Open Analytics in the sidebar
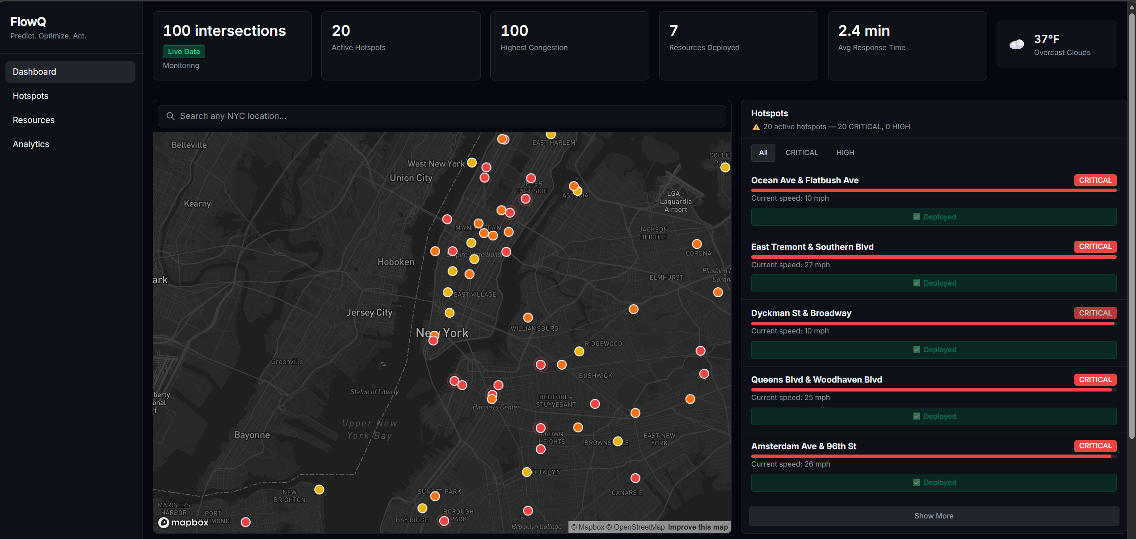This screenshot has height=539, width=1136. [x=31, y=144]
